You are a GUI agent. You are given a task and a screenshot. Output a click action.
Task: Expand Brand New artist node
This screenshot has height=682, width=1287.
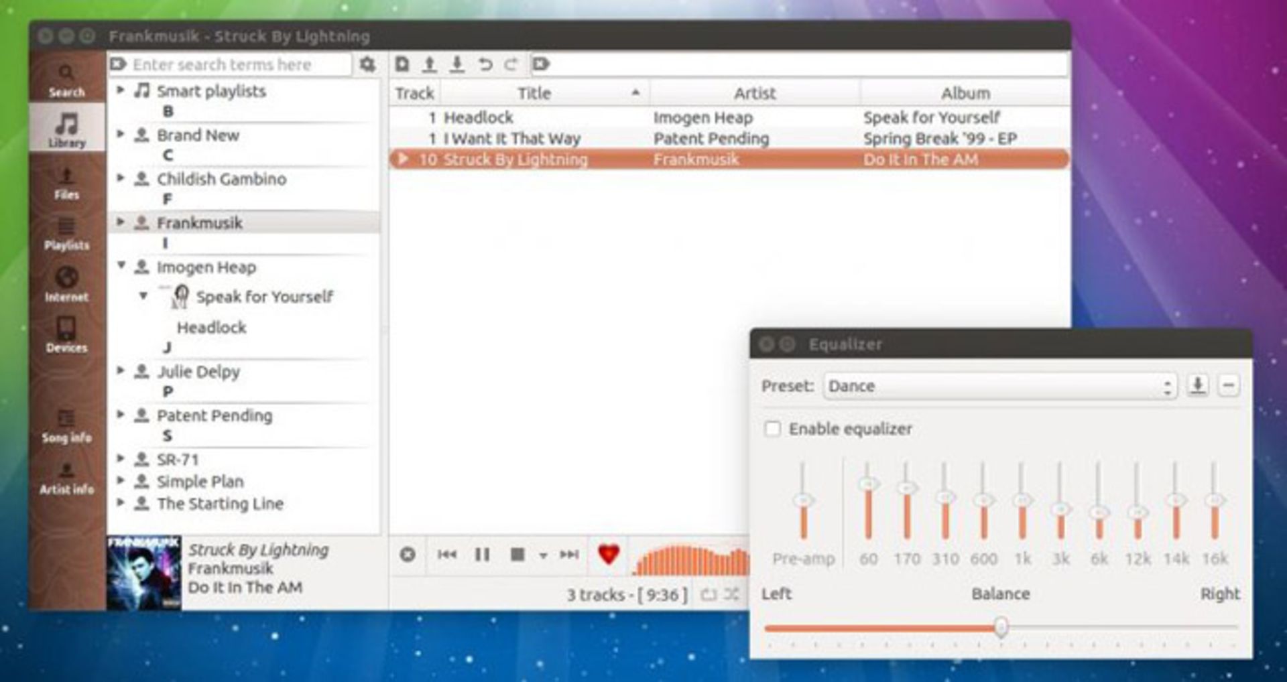coord(121,134)
